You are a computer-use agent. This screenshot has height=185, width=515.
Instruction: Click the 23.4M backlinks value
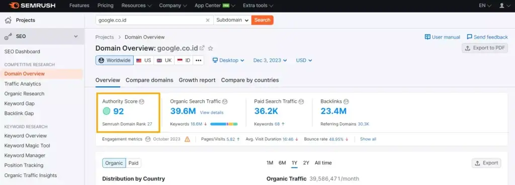click(333, 111)
